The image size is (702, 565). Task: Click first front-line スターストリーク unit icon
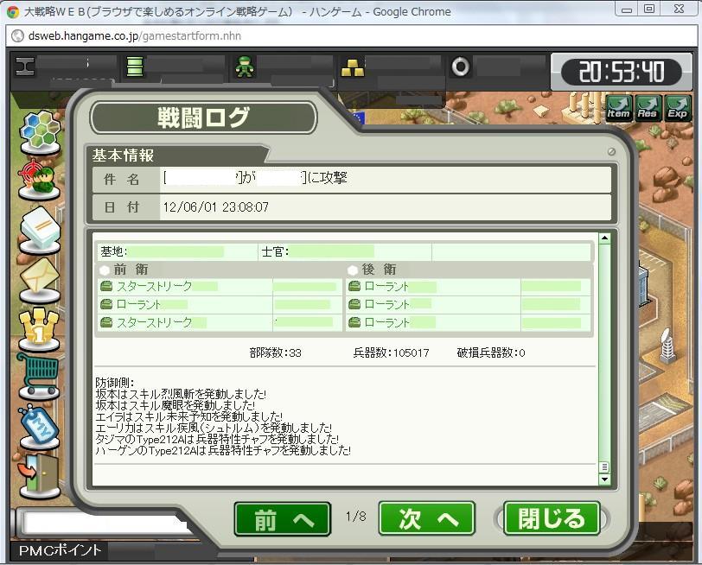[x=106, y=286]
